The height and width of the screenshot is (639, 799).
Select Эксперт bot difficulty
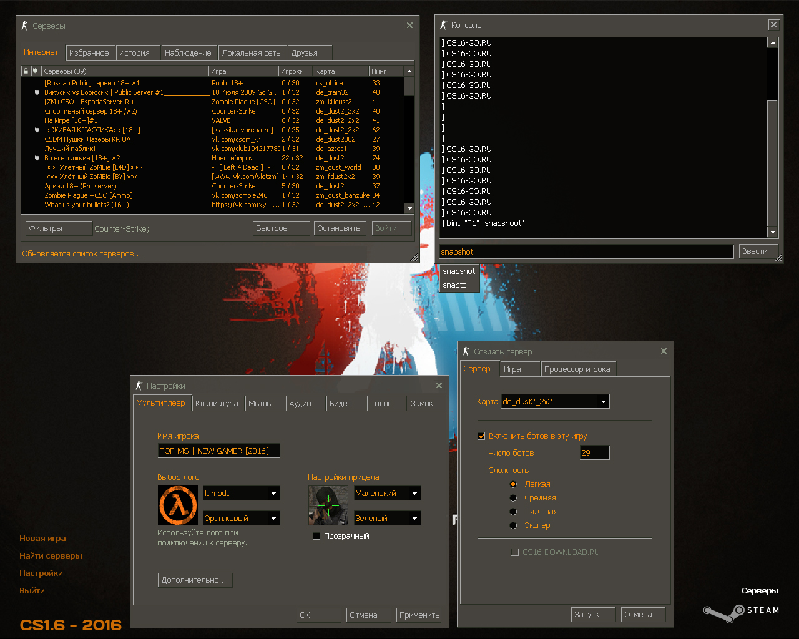point(513,525)
